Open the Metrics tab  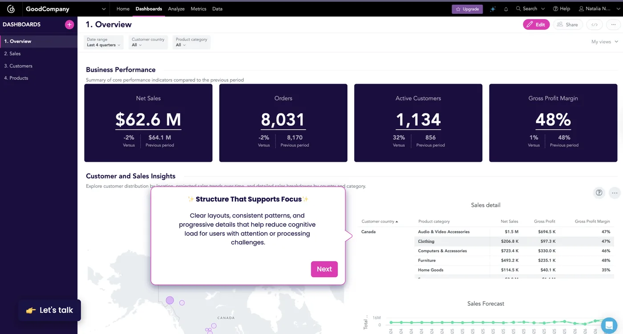(x=198, y=9)
